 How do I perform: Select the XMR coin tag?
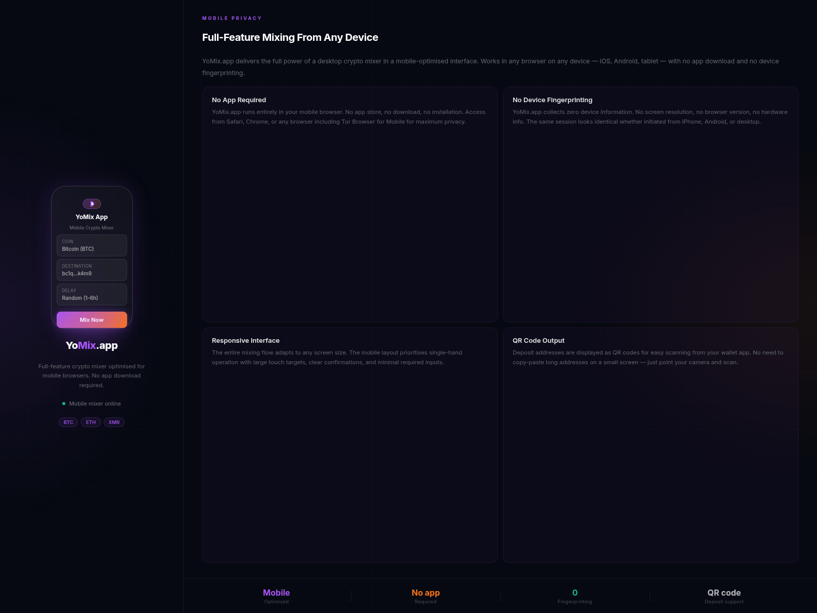114,422
